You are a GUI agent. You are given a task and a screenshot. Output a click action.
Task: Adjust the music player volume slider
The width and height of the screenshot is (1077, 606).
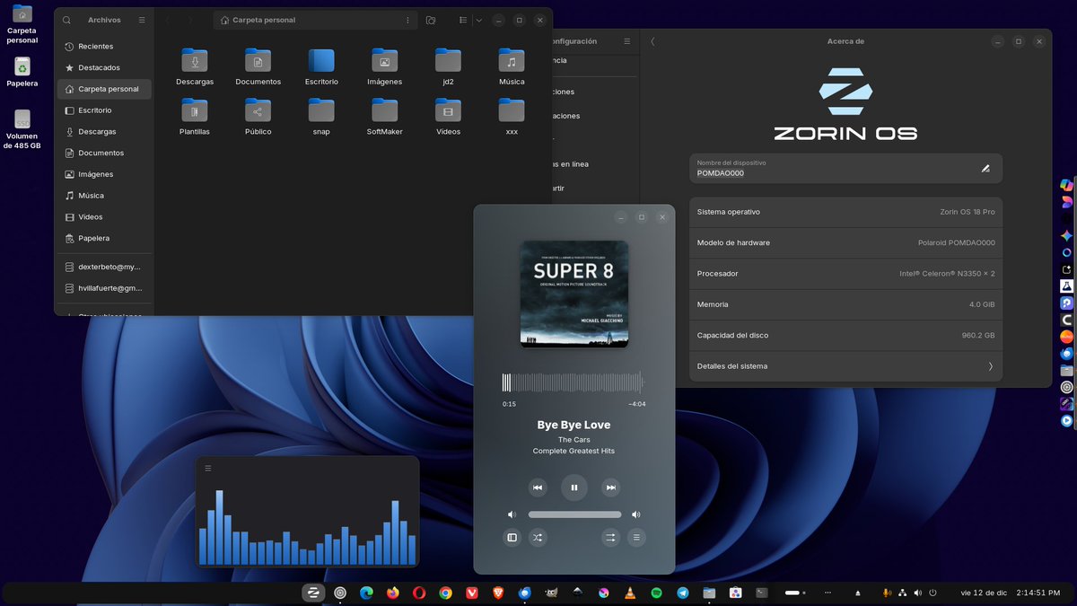click(x=574, y=514)
